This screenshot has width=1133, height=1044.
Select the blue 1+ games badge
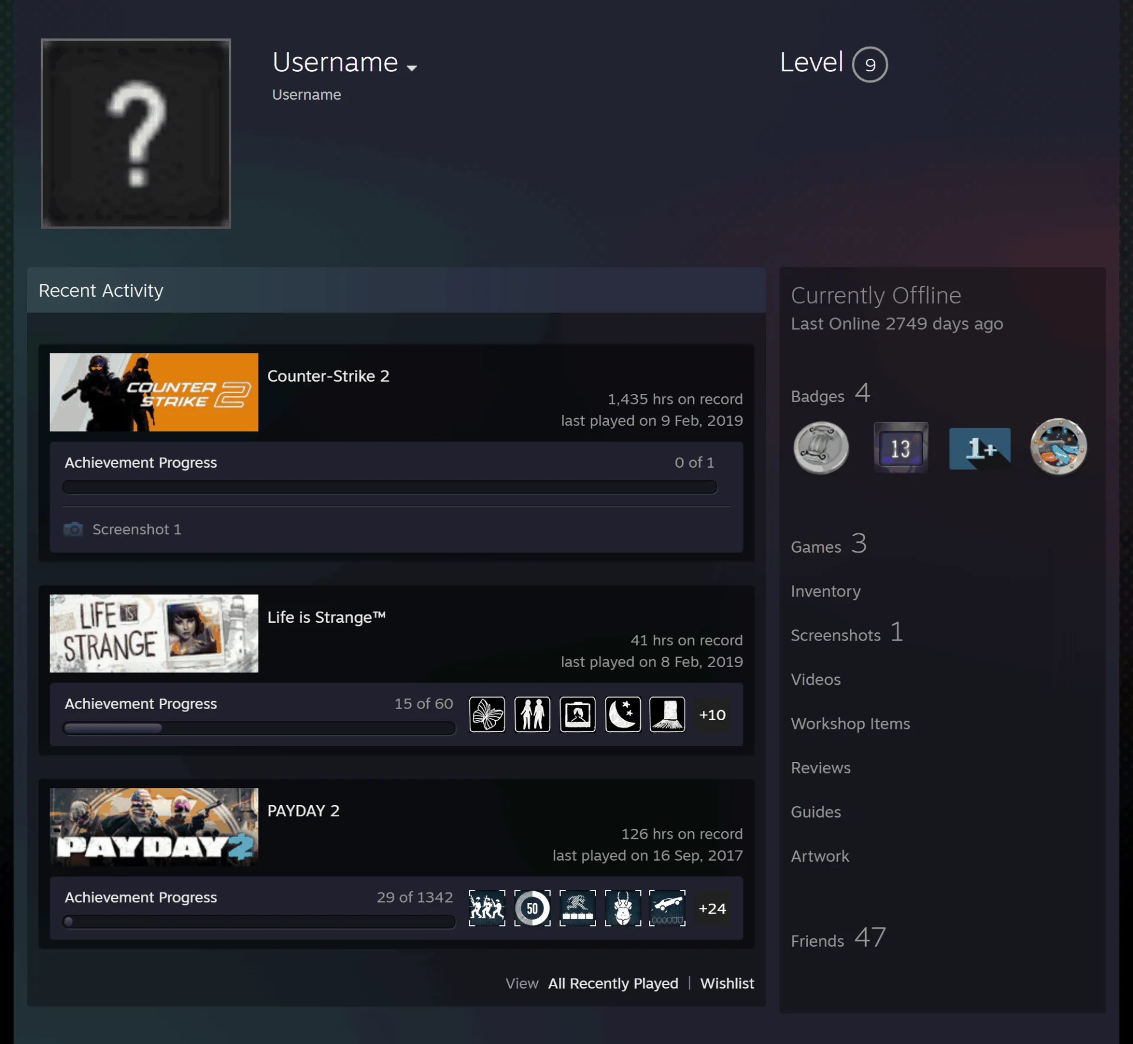[x=980, y=448]
